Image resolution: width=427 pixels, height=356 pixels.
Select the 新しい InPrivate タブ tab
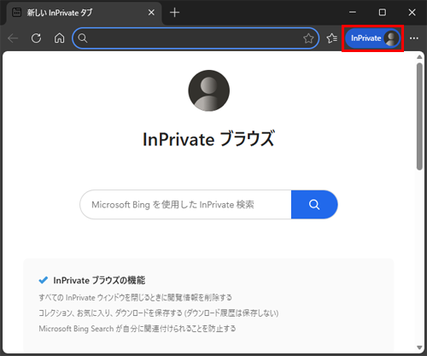pos(83,13)
